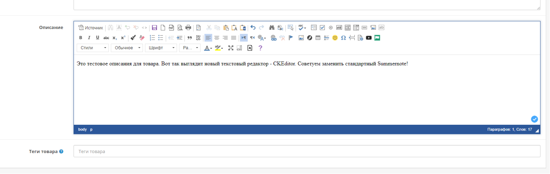Undo the last edit
The width and height of the screenshot is (550, 174).
[x=253, y=28]
